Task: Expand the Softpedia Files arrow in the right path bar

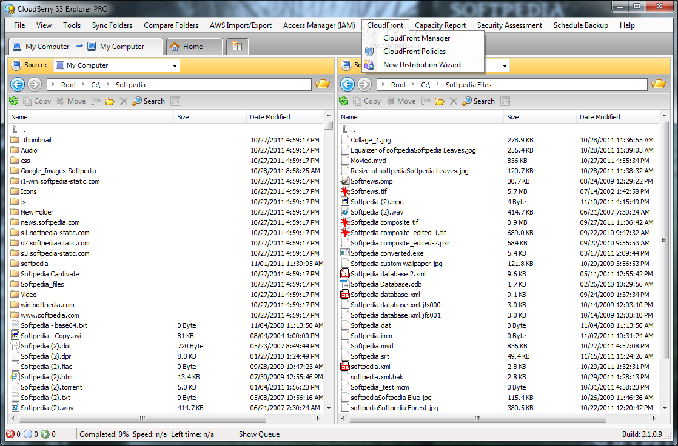Action: tap(438, 85)
